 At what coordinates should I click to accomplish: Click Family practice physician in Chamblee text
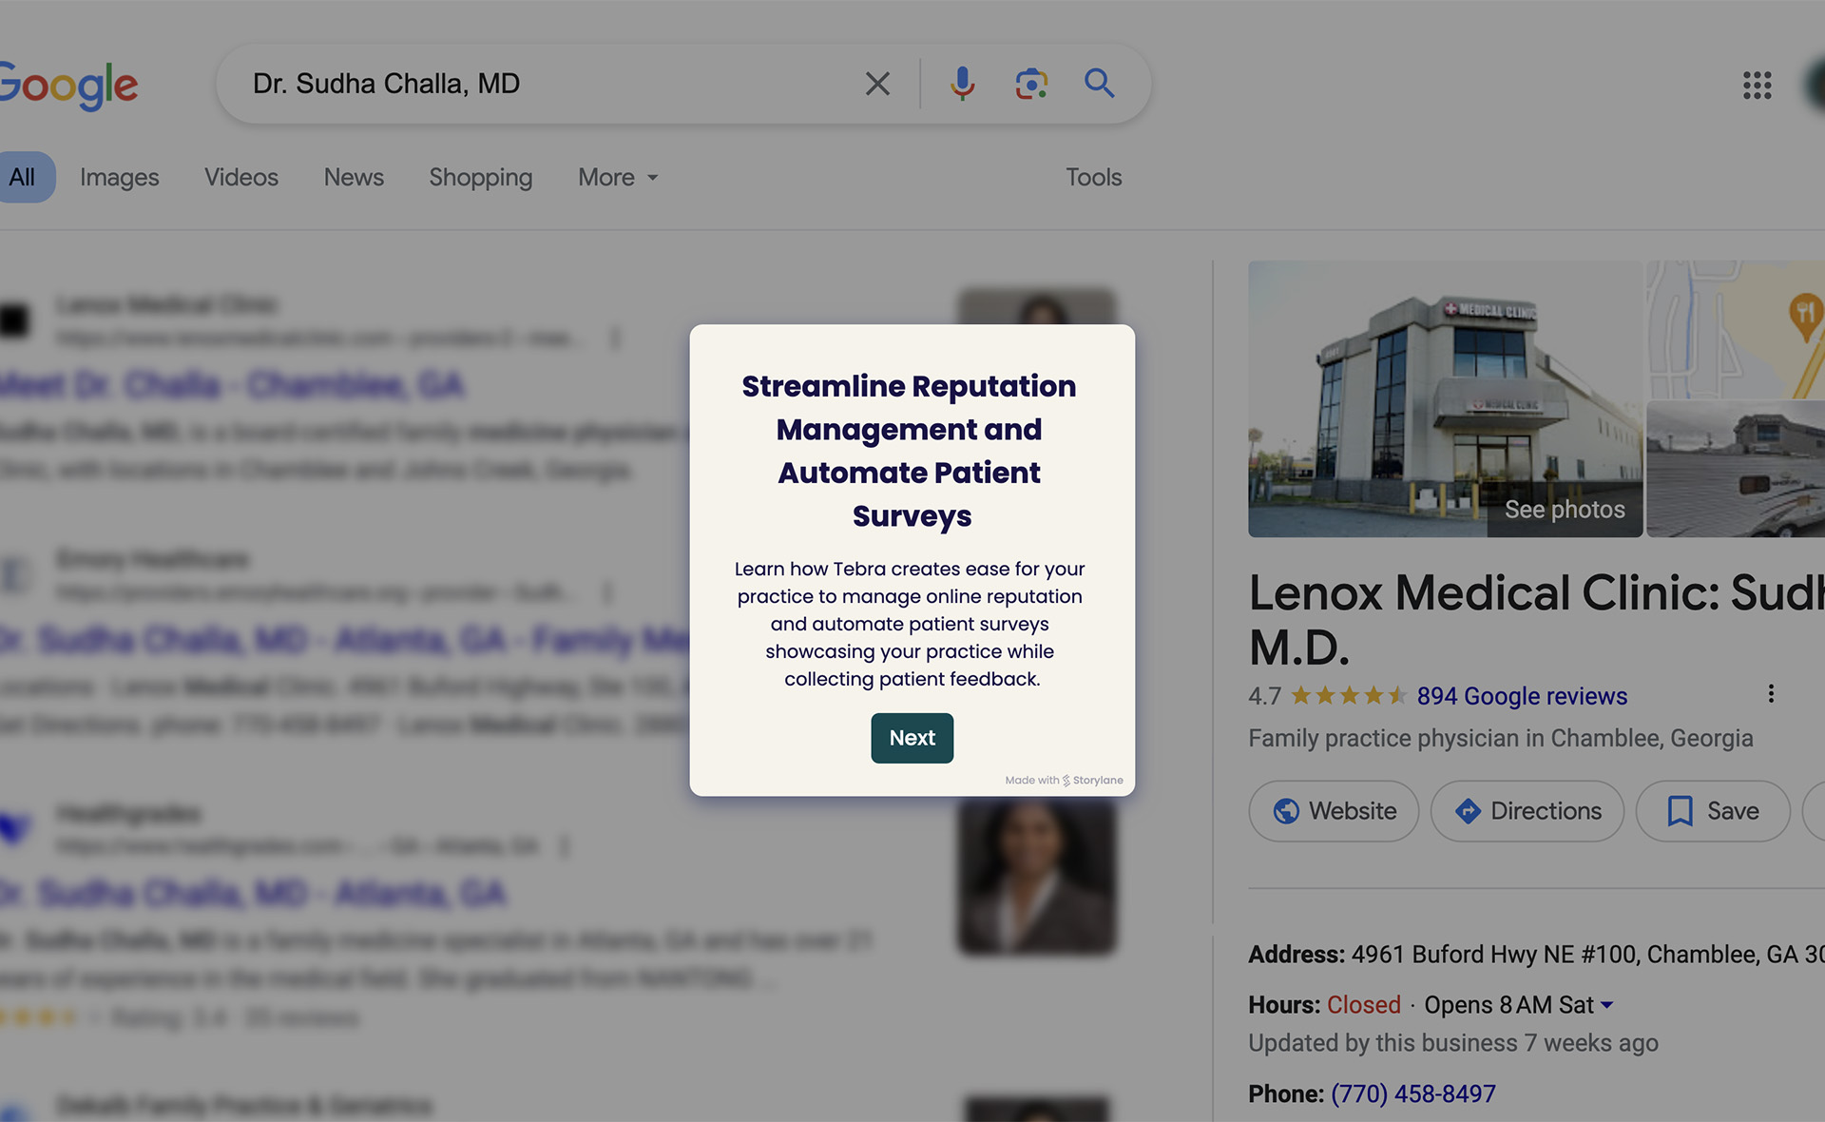pos(1501,739)
